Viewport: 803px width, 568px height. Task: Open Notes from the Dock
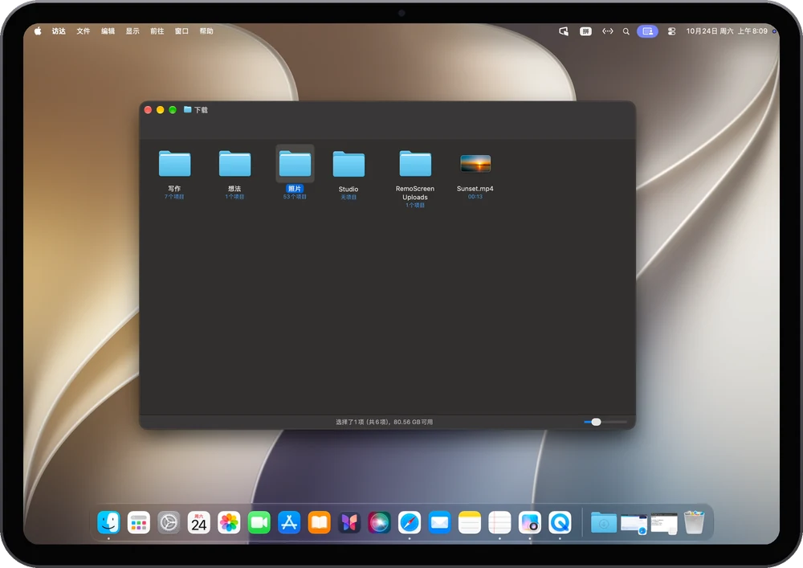[470, 522]
